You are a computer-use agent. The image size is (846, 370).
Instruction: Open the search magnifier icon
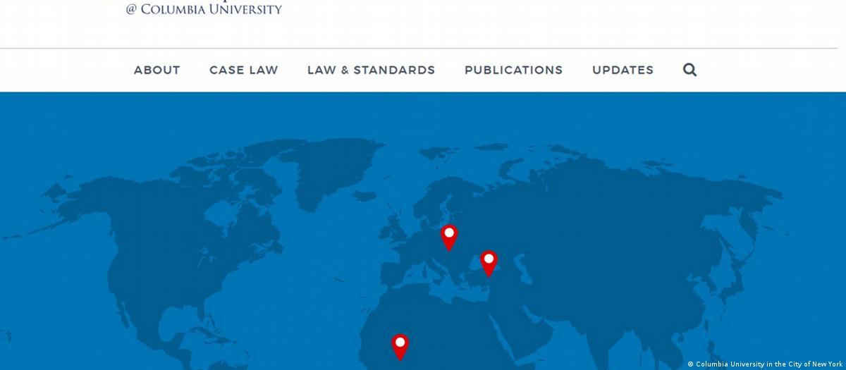click(x=689, y=70)
